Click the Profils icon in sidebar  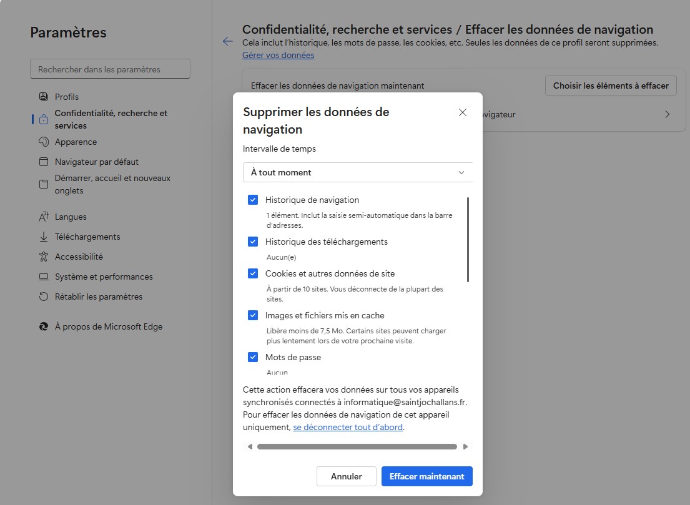tap(44, 97)
